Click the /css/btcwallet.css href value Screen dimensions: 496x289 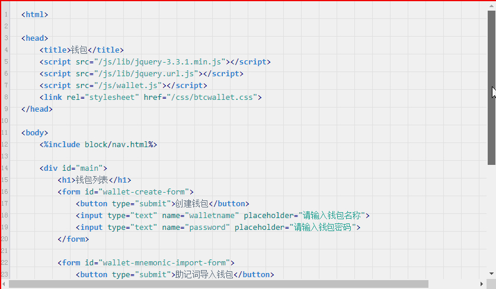[x=212, y=98]
